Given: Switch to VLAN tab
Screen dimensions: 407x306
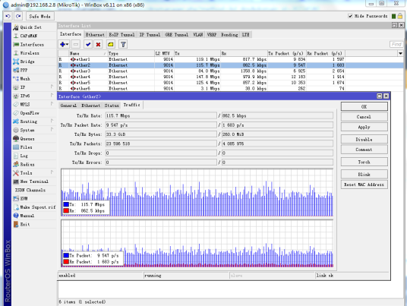Looking at the screenshot, I should click(197, 34).
